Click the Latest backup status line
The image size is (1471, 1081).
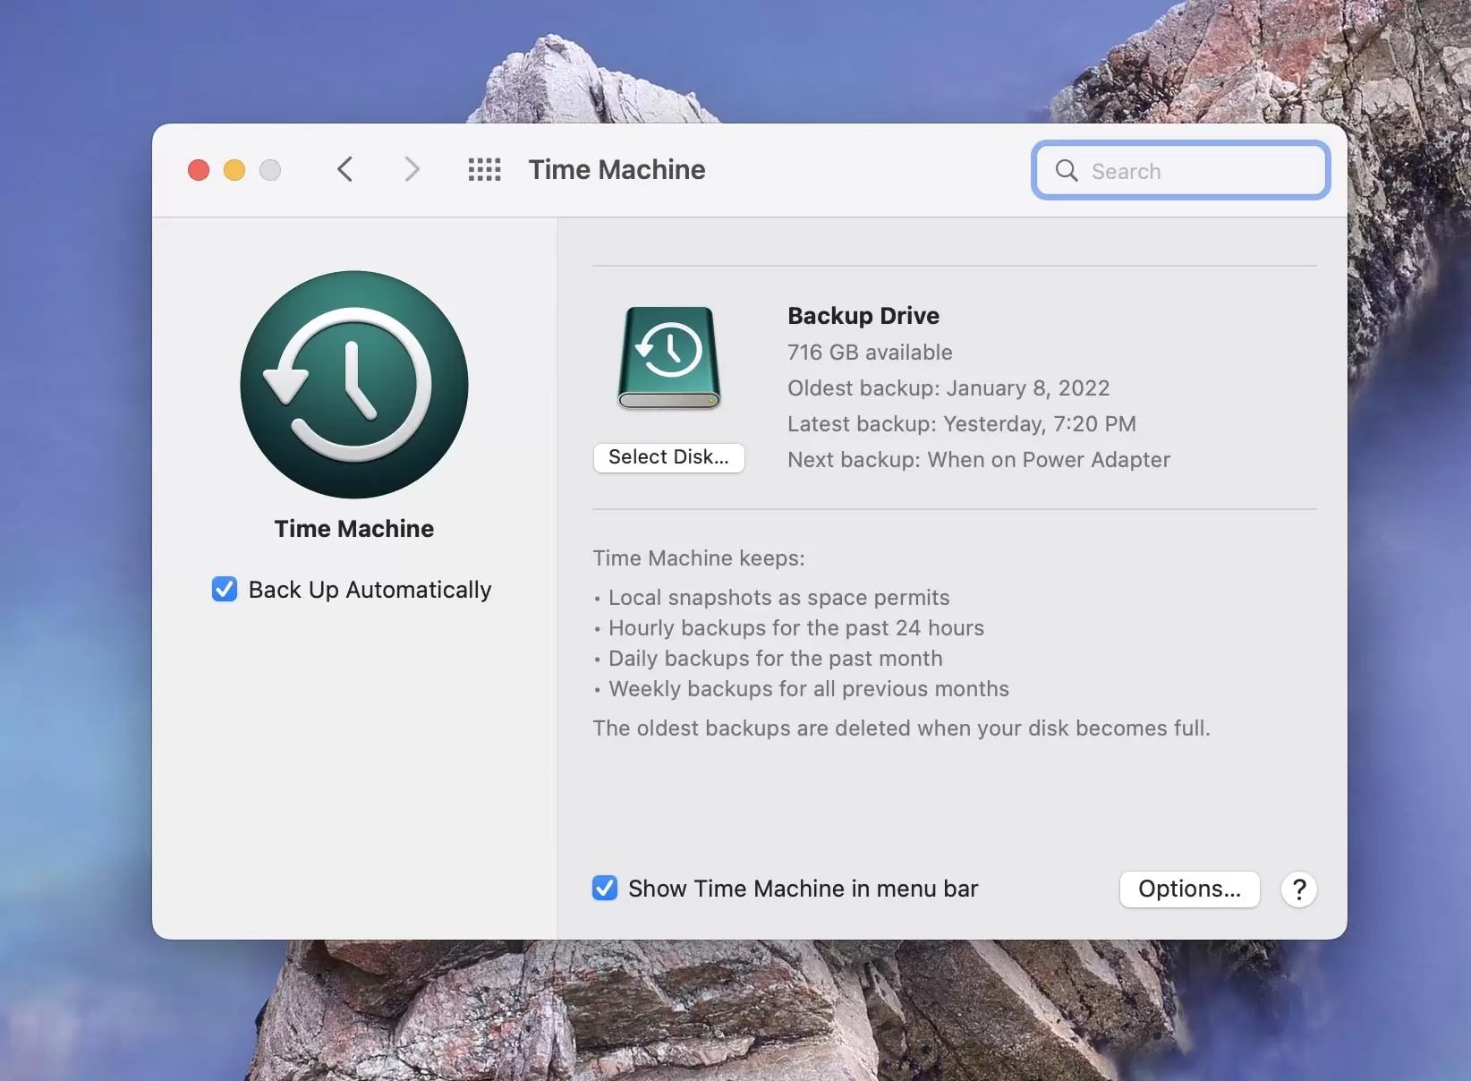pyautogui.click(x=960, y=424)
